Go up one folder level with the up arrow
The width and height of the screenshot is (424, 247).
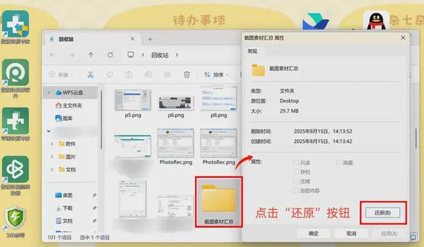pyautogui.click(x=91, y=55)
